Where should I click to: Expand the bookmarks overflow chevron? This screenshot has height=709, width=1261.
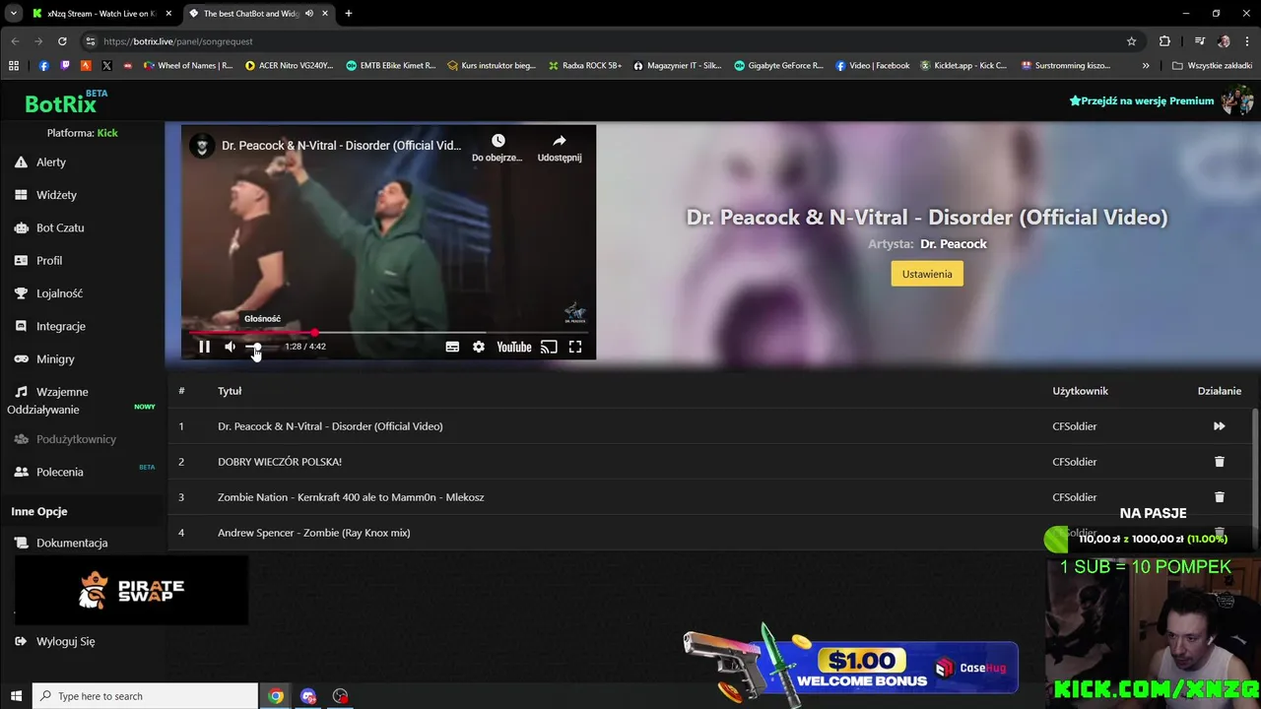(1146, 66)
